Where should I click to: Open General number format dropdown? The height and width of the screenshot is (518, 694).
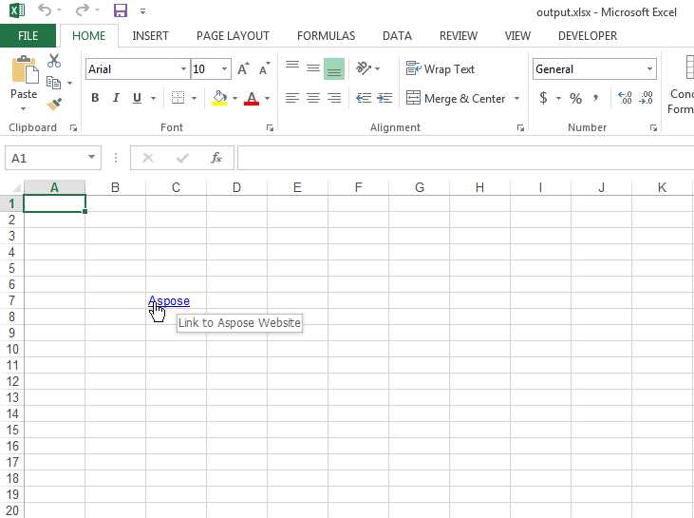tap(649, 69)
